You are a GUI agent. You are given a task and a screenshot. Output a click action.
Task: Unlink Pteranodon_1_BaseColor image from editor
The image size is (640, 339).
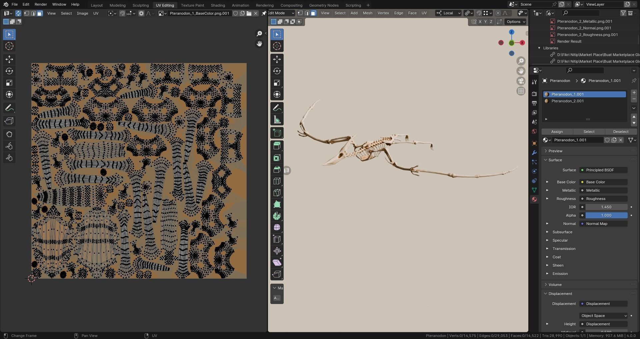pos(256,13)
